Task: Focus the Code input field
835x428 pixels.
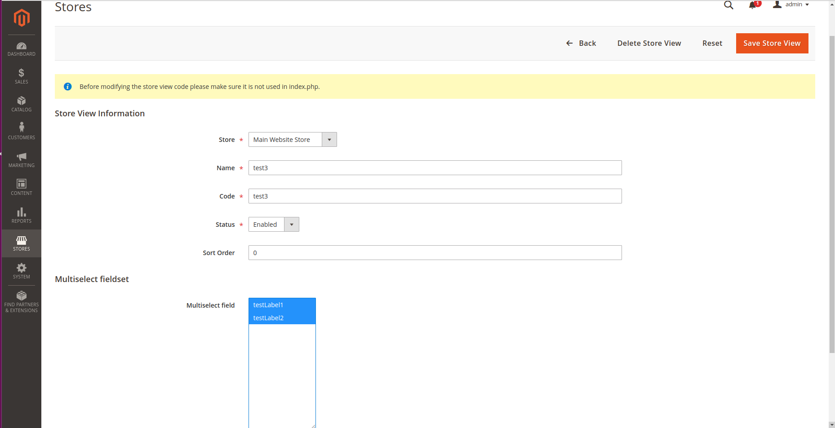Action: (435, 196)
